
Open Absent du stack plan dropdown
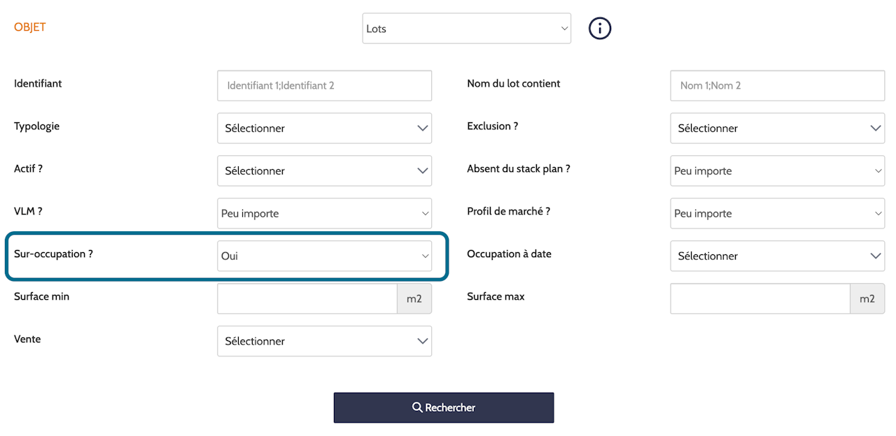pyautogui.click(x=777, y=170)
